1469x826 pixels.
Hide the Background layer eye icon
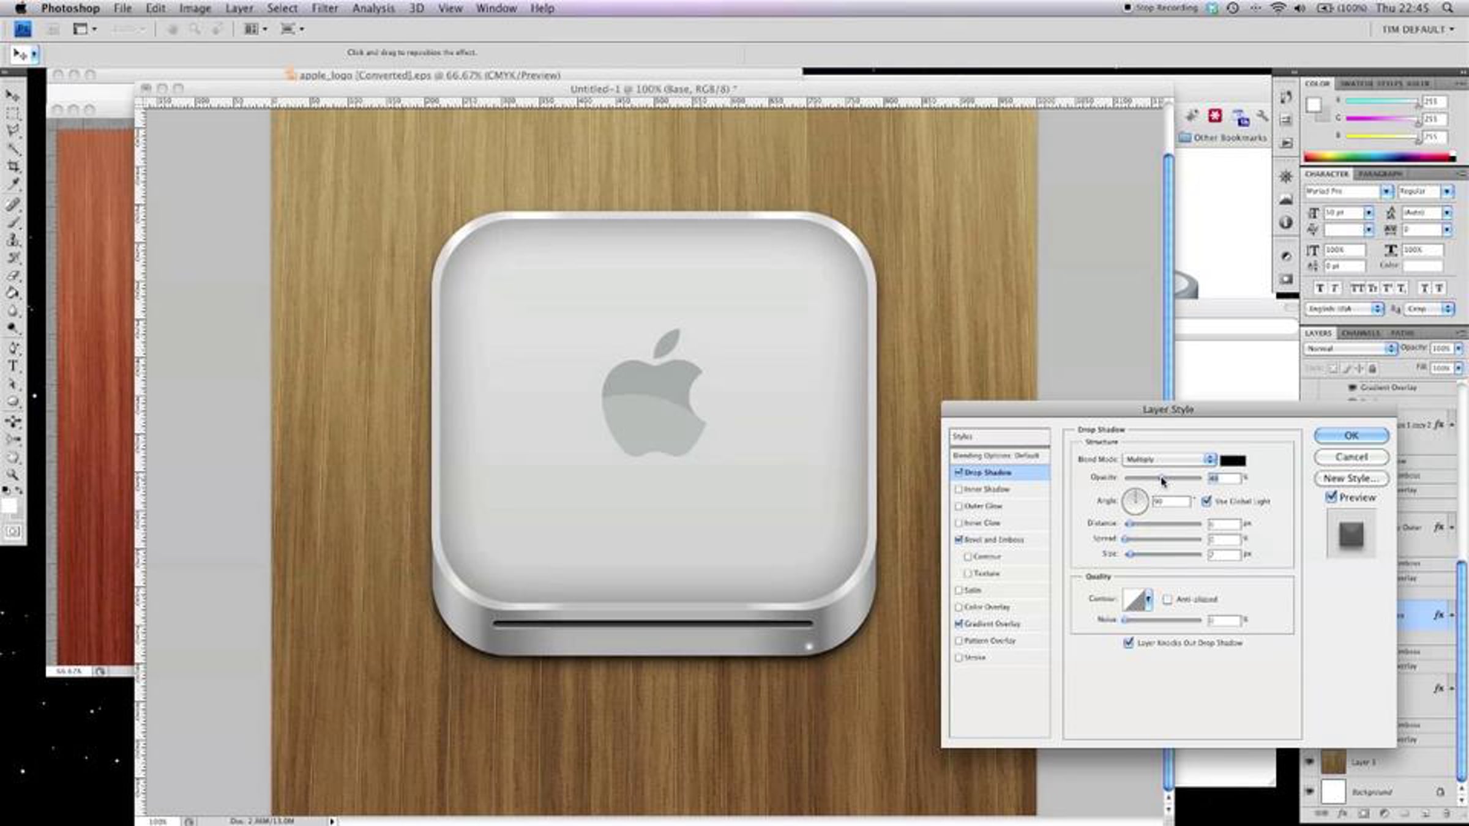1309,791
